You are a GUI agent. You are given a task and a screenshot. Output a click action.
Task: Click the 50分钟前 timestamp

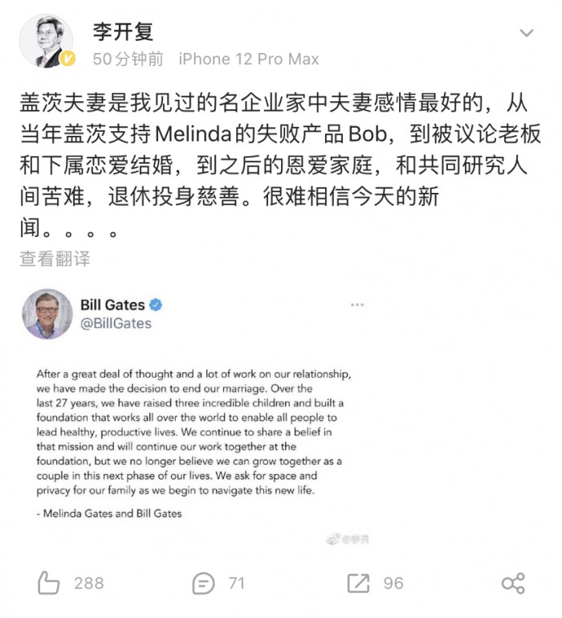tap(128, 59)
